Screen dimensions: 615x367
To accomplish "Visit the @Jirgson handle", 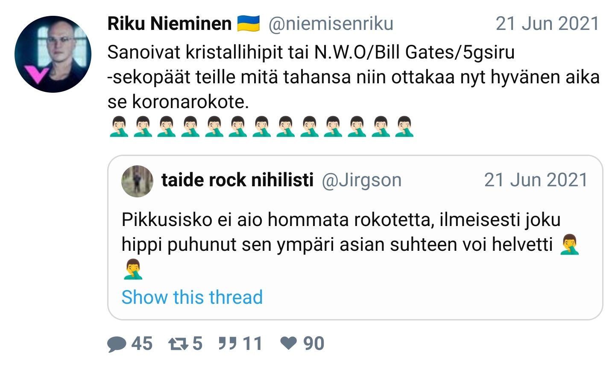I will (x=361, y=180).
